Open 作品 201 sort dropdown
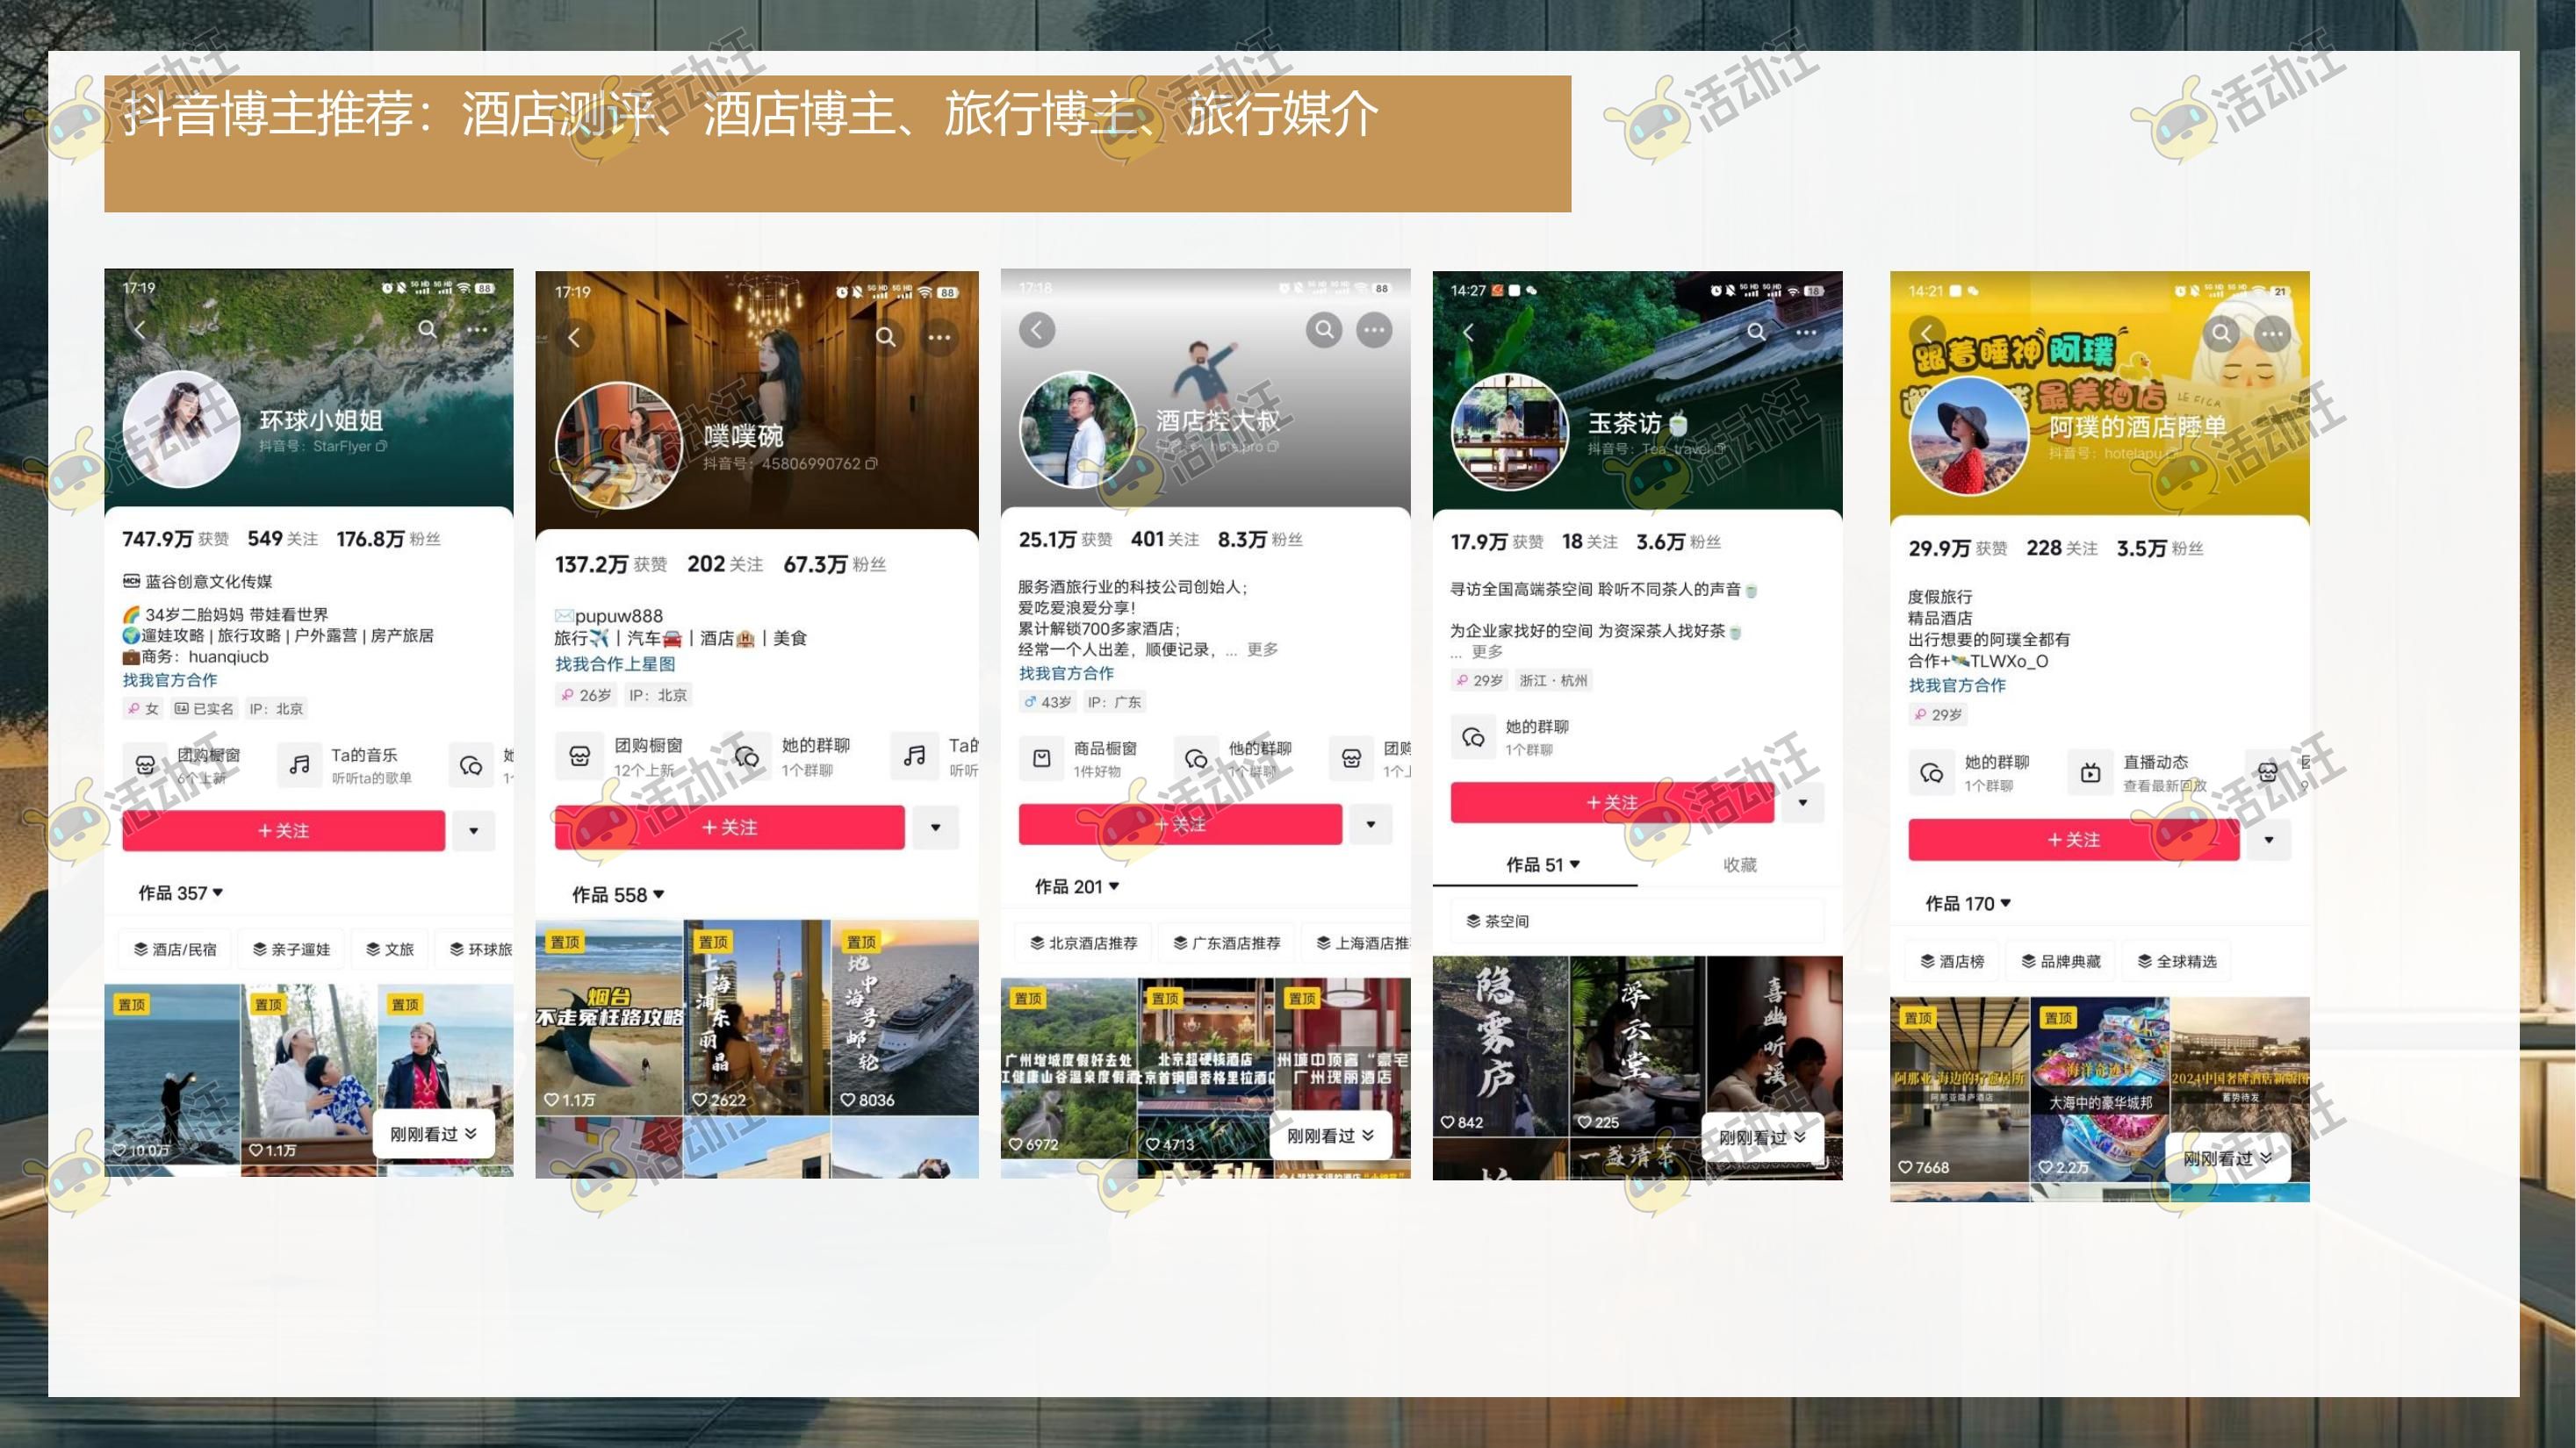The height and width of the screenshot is (1448, 2576). [1077, 886]
